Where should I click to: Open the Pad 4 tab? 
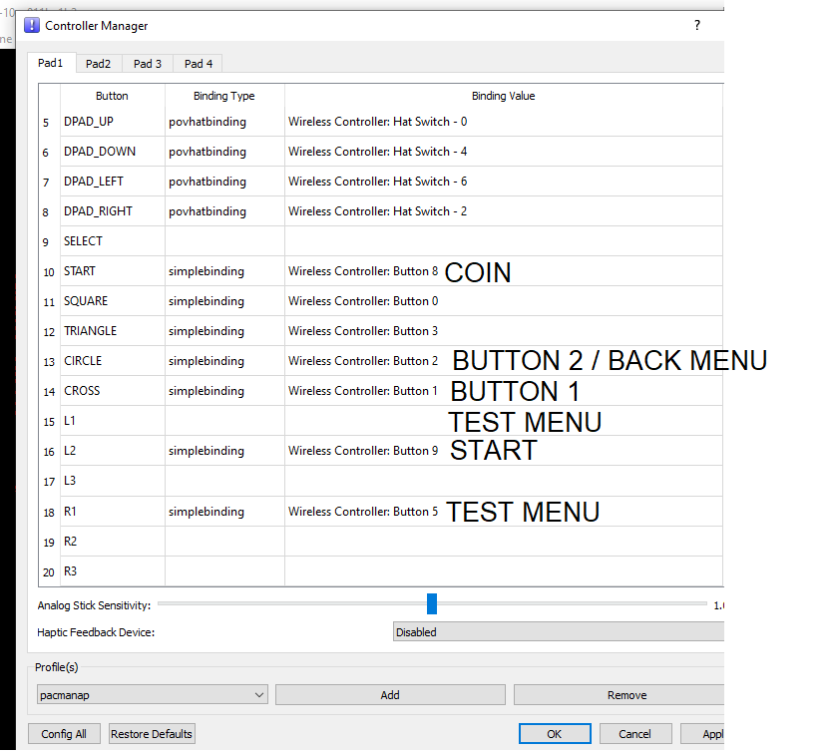point(199,64)
